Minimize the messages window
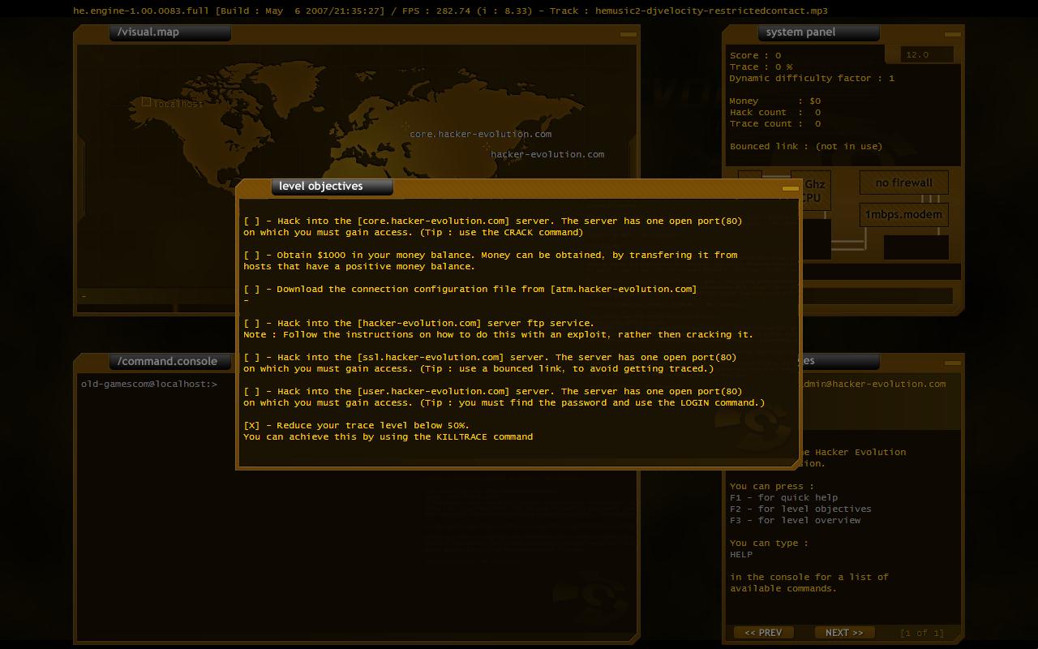This screenshot has width=1038, height=649. tap(953, 363)
